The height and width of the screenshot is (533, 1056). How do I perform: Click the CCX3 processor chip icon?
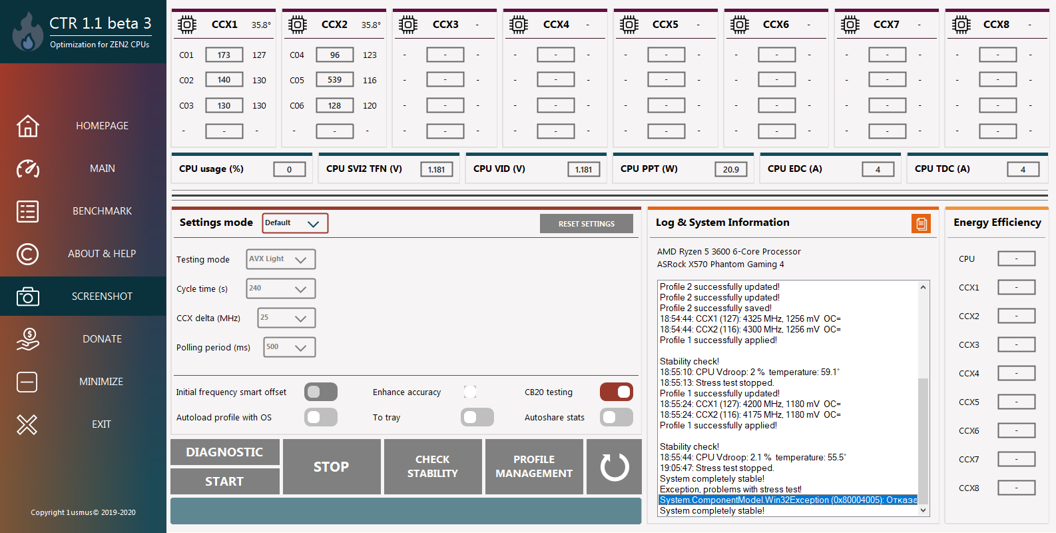(x=408, y=25)
